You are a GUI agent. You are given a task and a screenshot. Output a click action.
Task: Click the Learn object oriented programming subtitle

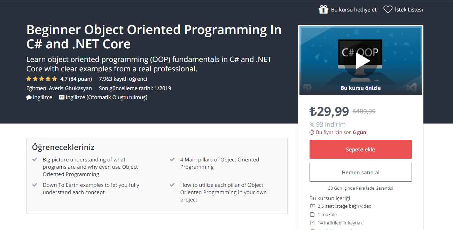coord(149,64)
